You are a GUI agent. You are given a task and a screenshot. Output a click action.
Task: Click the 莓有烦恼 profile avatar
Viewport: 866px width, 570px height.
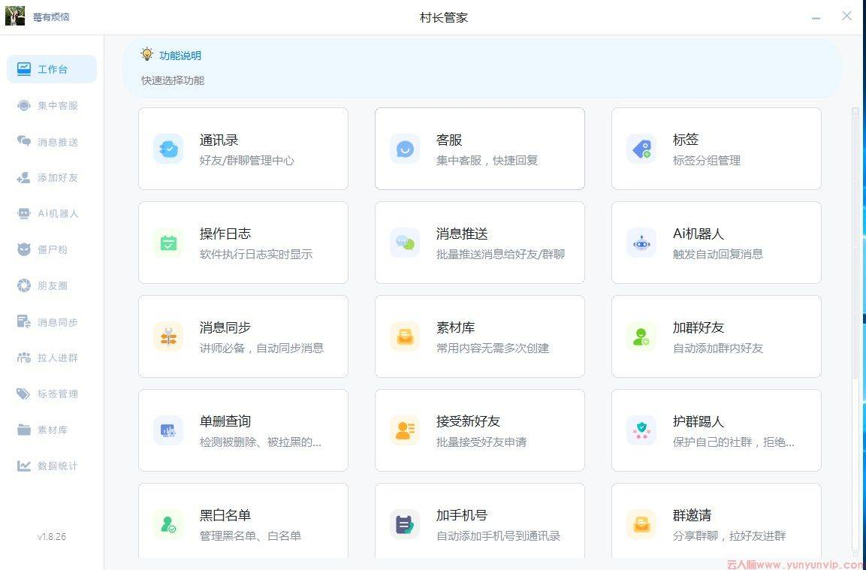[14, 15]
